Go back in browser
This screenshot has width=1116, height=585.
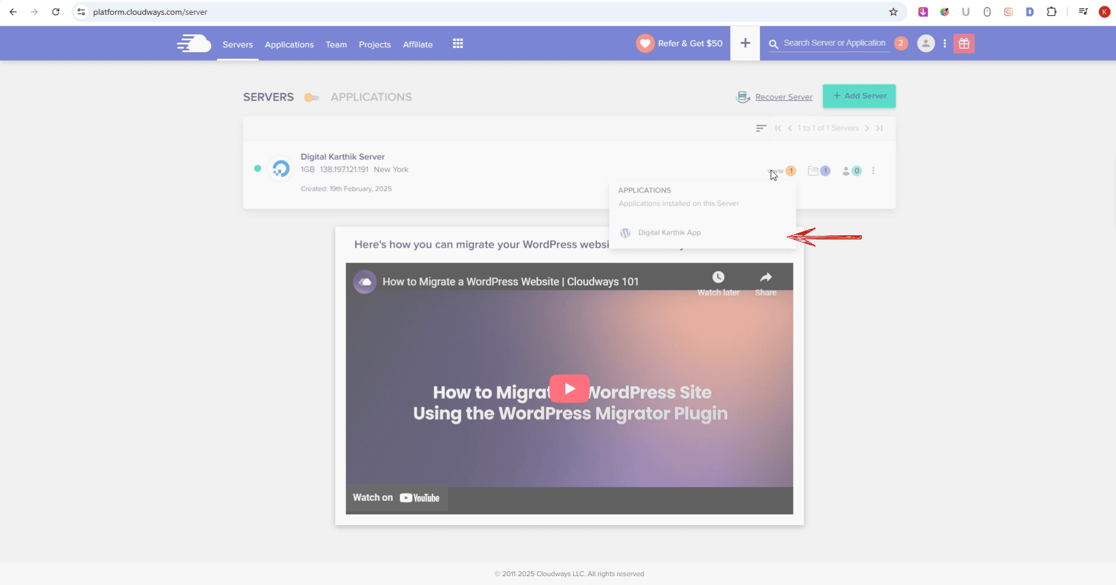[x=13, y=12]
